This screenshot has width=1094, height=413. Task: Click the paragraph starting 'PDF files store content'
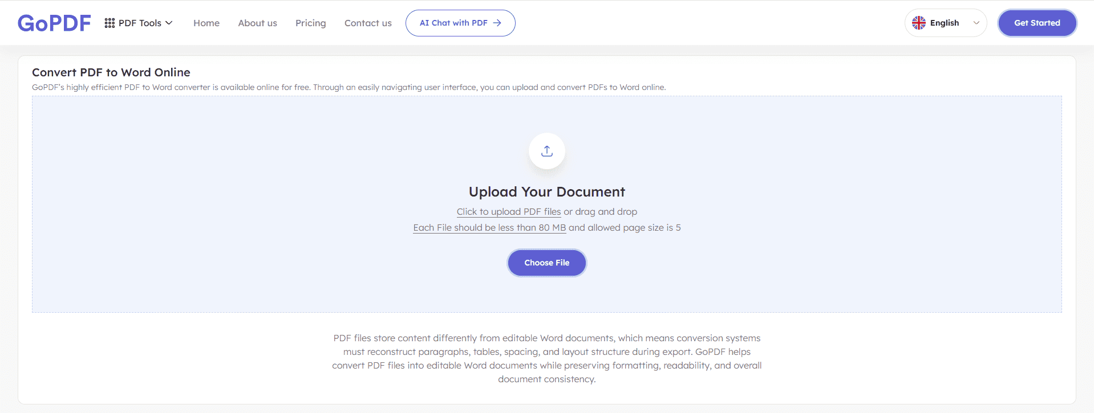(547, 358)
